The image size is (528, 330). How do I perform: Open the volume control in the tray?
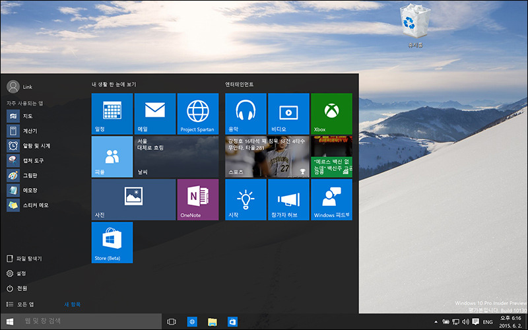click(x=466, y=322)
